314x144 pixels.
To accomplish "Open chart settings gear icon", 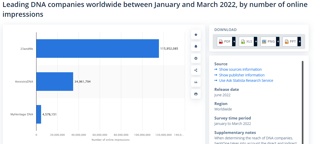I will [x=196, y=58].
